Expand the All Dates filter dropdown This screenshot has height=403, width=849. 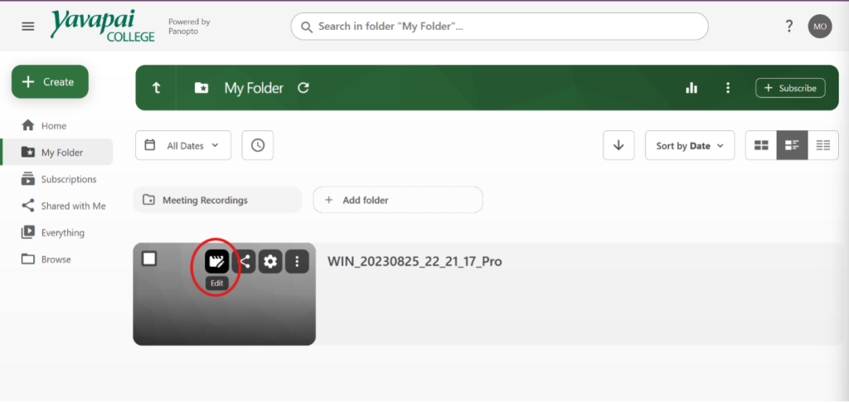tap(183, 145)
